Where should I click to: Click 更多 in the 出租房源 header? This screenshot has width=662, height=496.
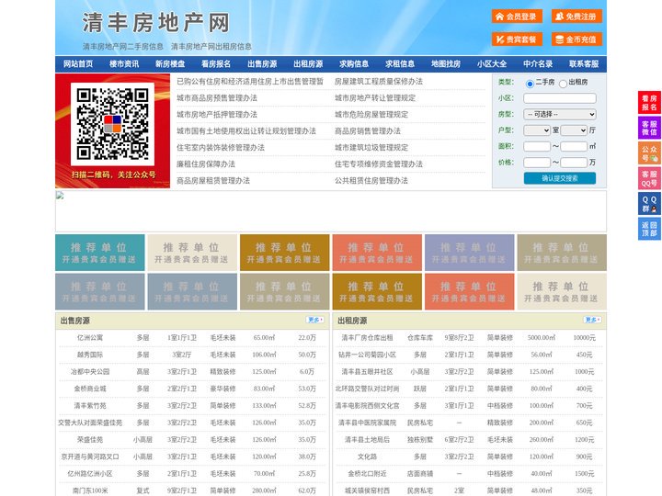click(x=592, y=321)
